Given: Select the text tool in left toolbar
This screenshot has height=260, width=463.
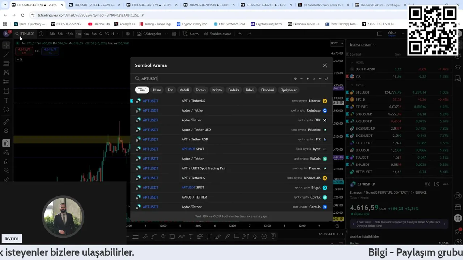Looking at the screenshot, I should click(6, 100).
